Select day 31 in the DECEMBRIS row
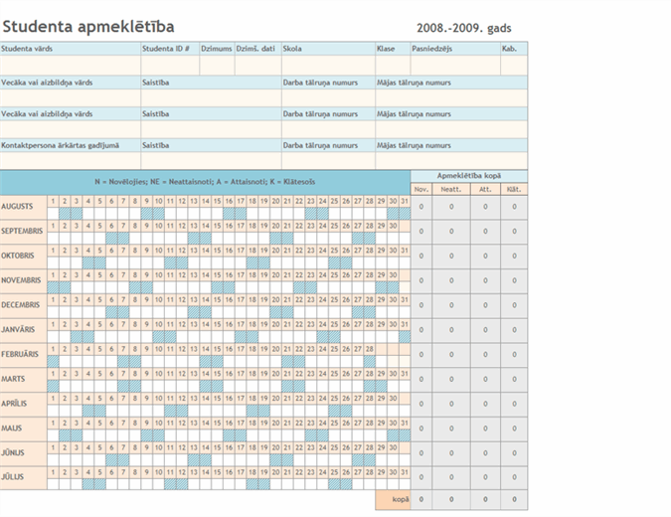This screenshot has width=671, height=517. (x=404, y=299)
